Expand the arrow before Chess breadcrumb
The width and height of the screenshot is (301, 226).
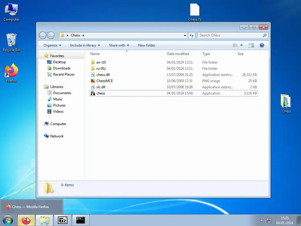pos(67,35)
